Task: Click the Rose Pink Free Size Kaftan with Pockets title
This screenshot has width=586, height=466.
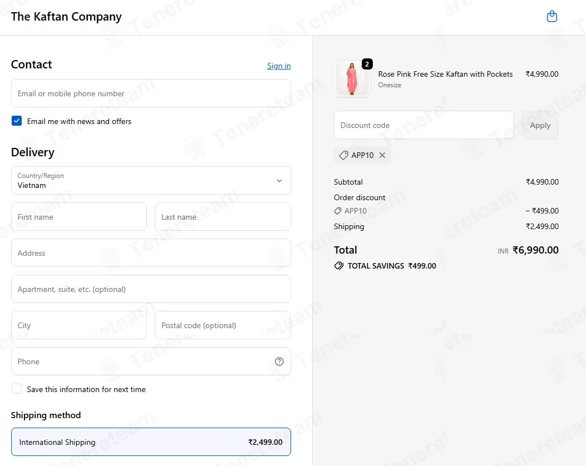Action: [445, 74]
